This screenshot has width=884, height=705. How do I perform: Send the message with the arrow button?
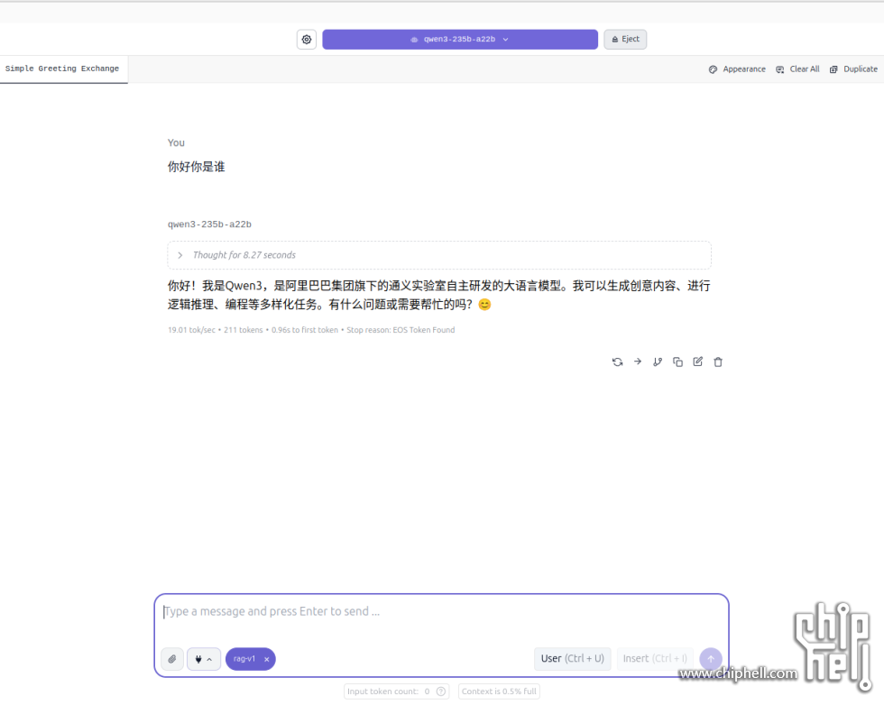coord(711,659)
